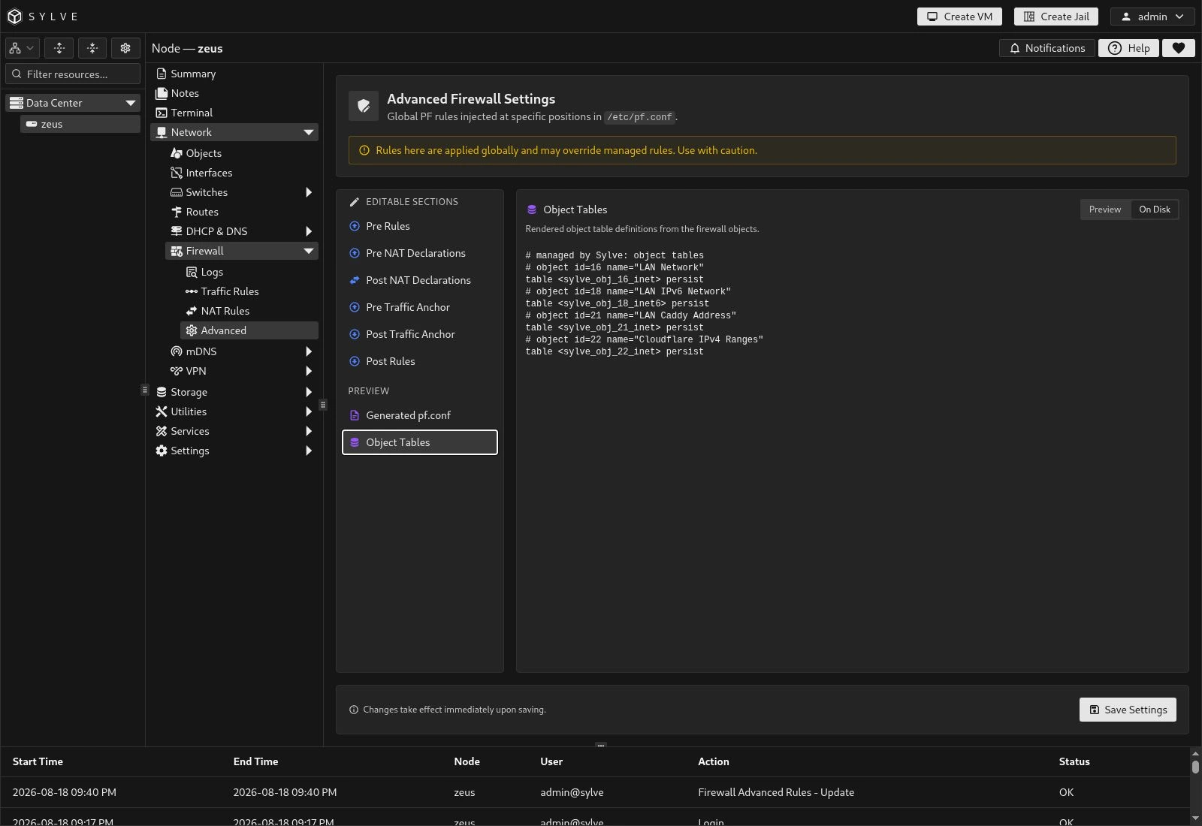Open the Generated pf.conf preview
This screenshot has width=1202, height=826.
pos(420,415)
